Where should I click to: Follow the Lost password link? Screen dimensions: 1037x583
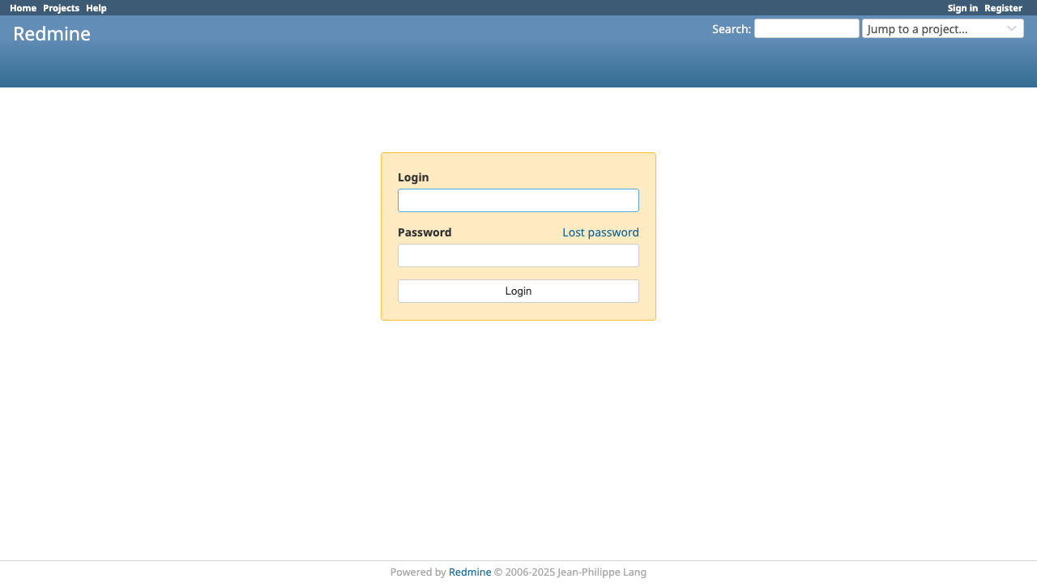pos(600,232)
